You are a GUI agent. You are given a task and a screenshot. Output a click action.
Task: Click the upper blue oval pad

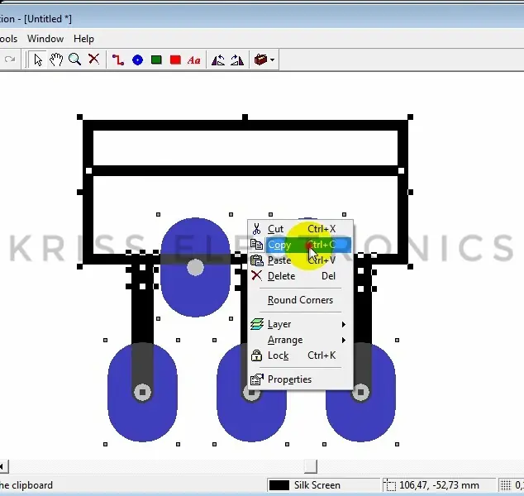pos(196,267)
